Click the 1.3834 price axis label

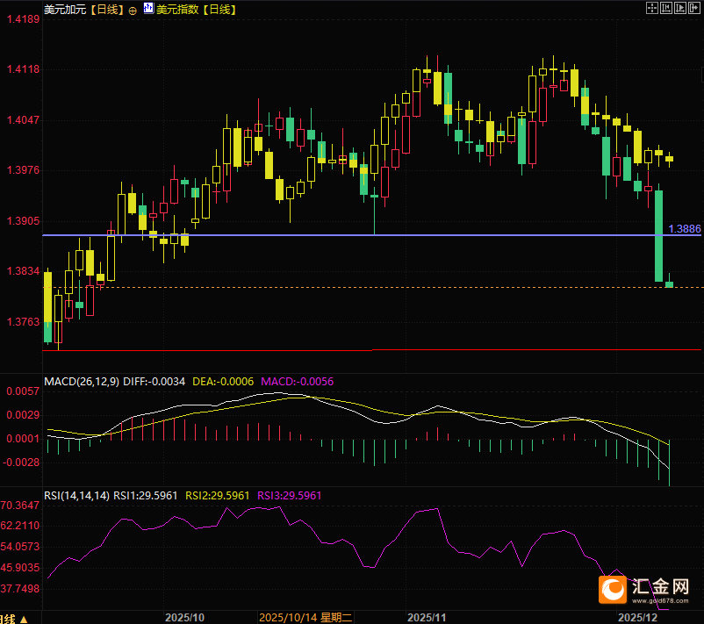(23, 271)
